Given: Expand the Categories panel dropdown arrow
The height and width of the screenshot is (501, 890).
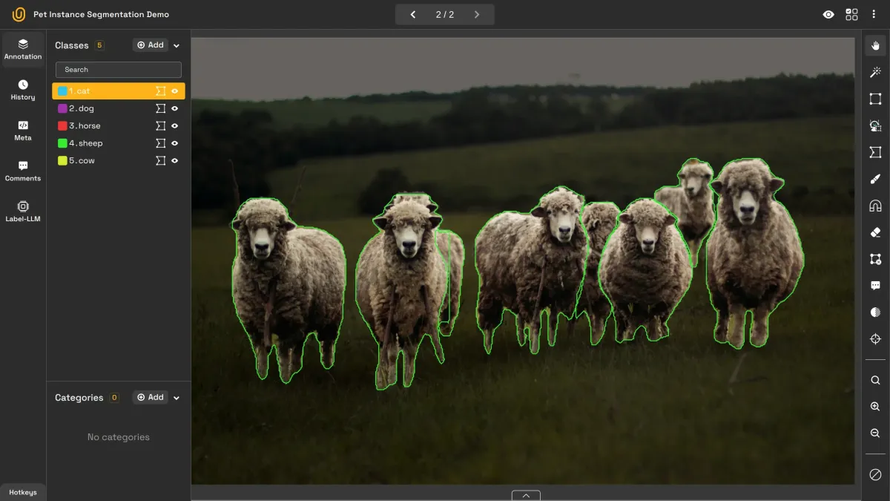Looking at the screenshot, I should click(177, 397).
